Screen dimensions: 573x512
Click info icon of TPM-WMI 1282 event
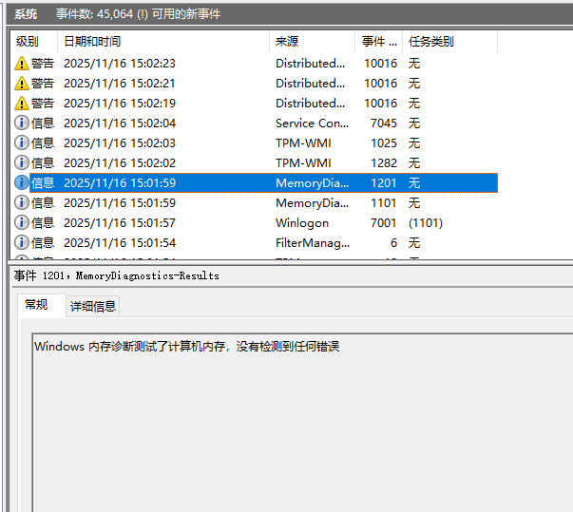tap(22, 162)
